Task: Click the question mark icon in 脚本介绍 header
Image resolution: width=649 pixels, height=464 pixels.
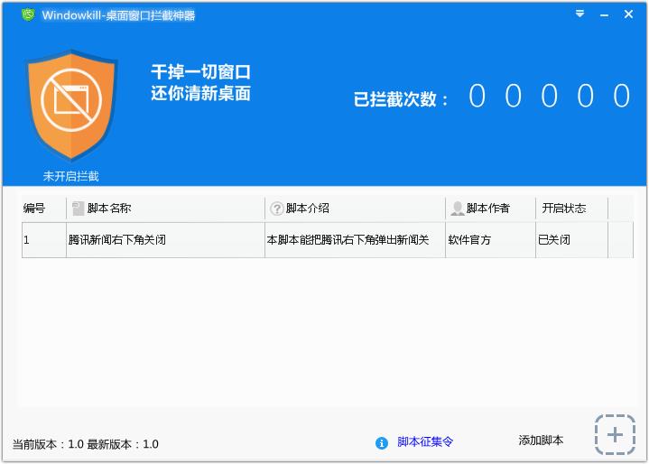Action: point(276,209)
